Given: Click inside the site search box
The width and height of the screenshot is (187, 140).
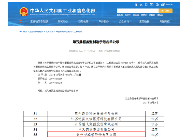Looking at the screenshot, I should click(x=137, y=11).
